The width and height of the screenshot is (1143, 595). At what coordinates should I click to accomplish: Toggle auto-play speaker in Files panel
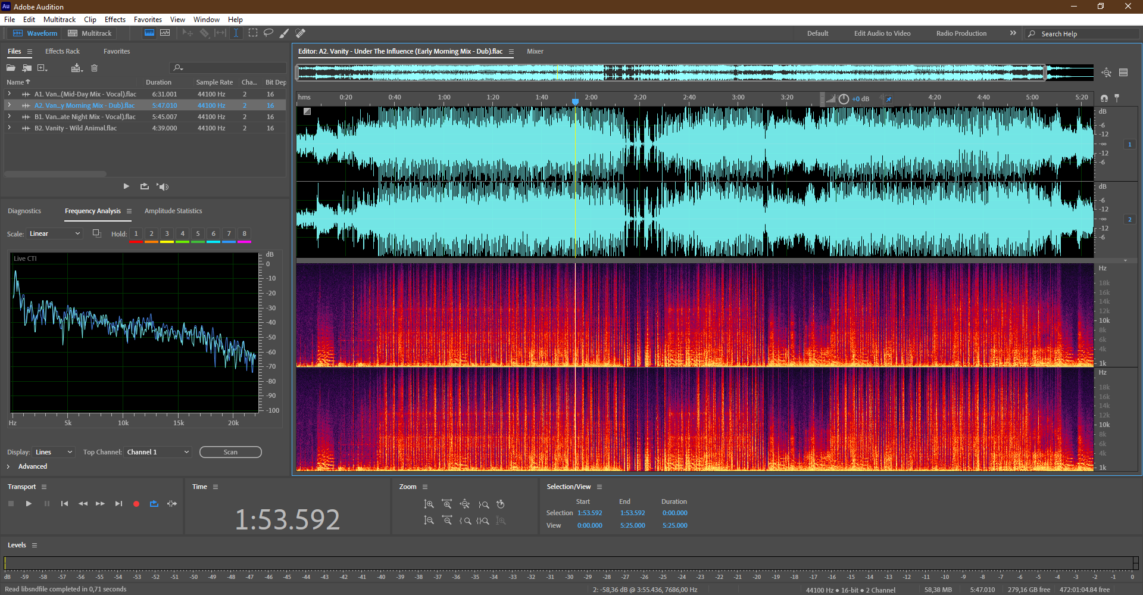(x=163, y=186)
